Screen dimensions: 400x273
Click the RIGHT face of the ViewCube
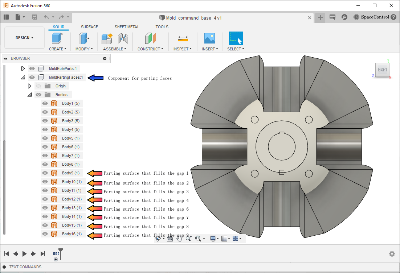pos(382,70)
